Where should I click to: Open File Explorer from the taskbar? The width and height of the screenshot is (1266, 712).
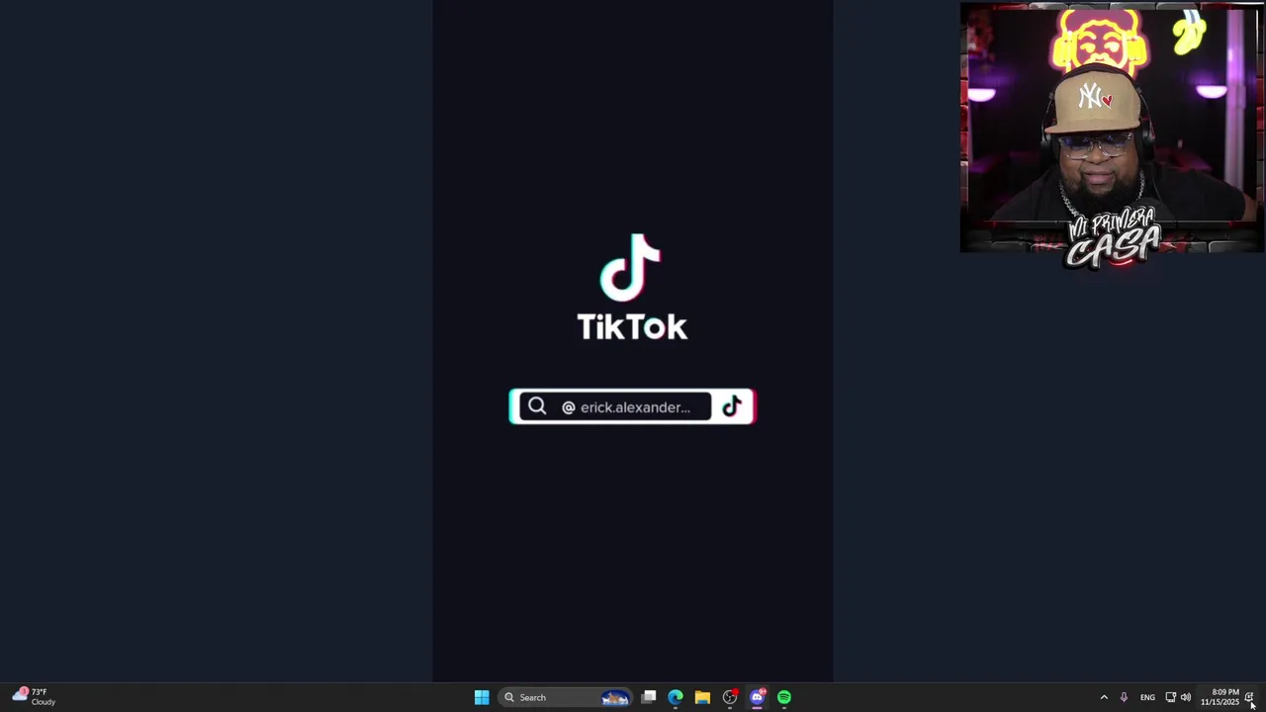pyautogui.click(x=702, y=697)
